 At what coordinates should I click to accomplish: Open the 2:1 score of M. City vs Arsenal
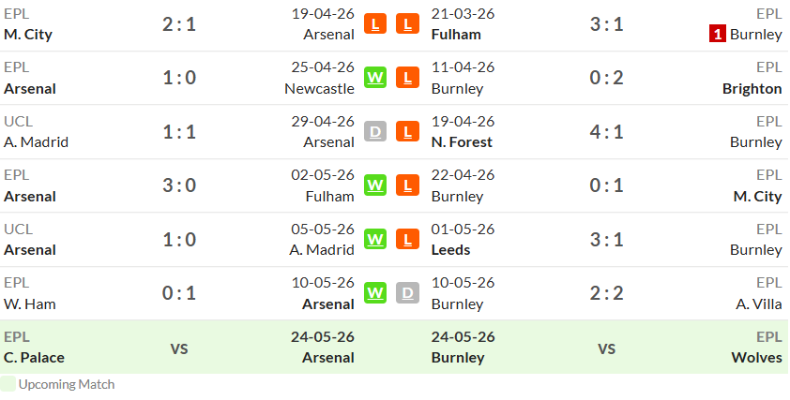(x=179, y=24)
